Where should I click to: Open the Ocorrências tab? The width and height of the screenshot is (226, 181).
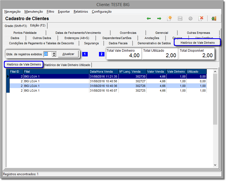[128, 33]
